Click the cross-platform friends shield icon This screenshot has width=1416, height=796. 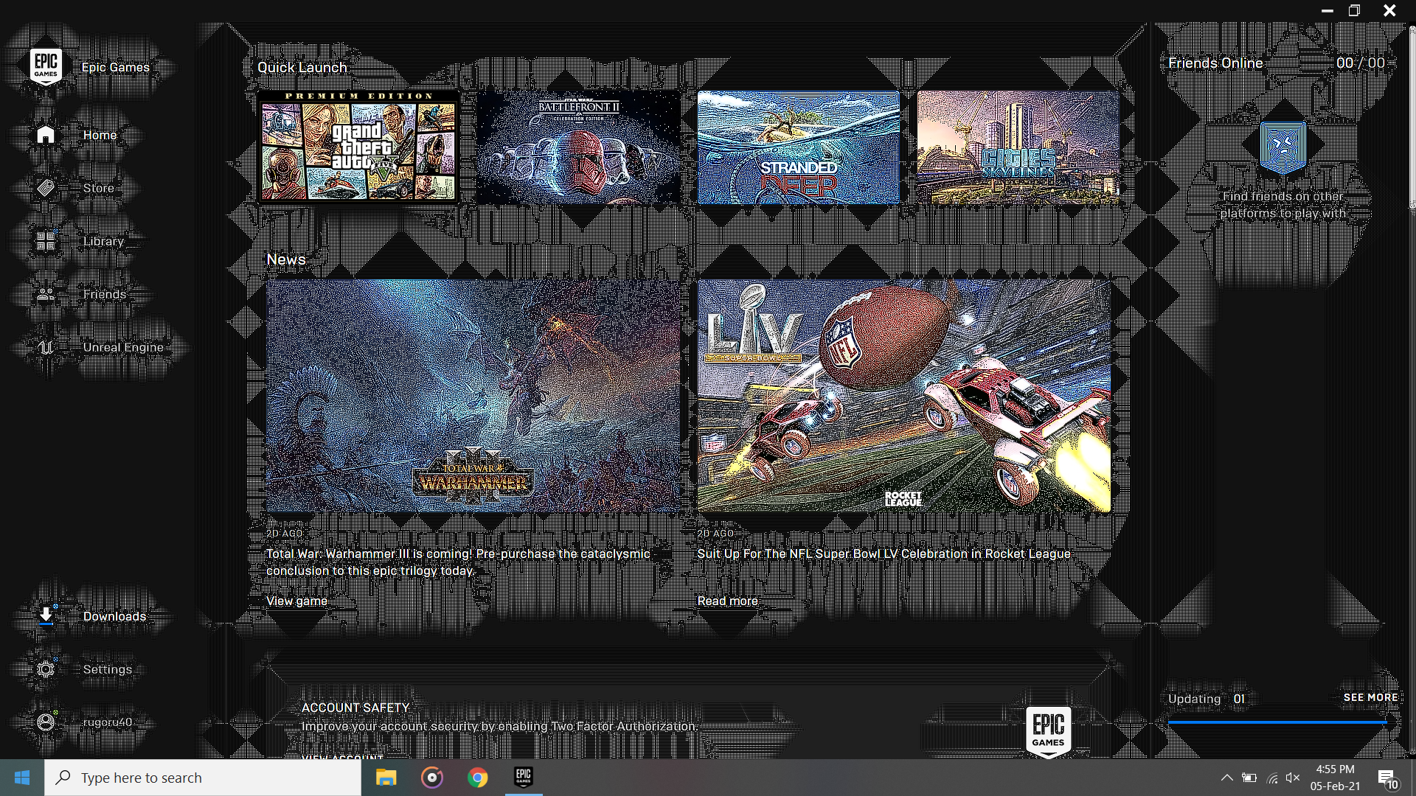1283,147
